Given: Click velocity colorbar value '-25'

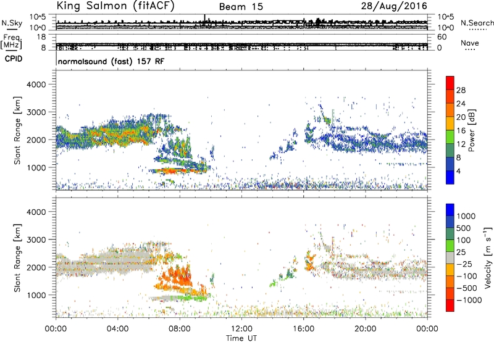Looking at the screenshot, I should click(x=464, y=264).
